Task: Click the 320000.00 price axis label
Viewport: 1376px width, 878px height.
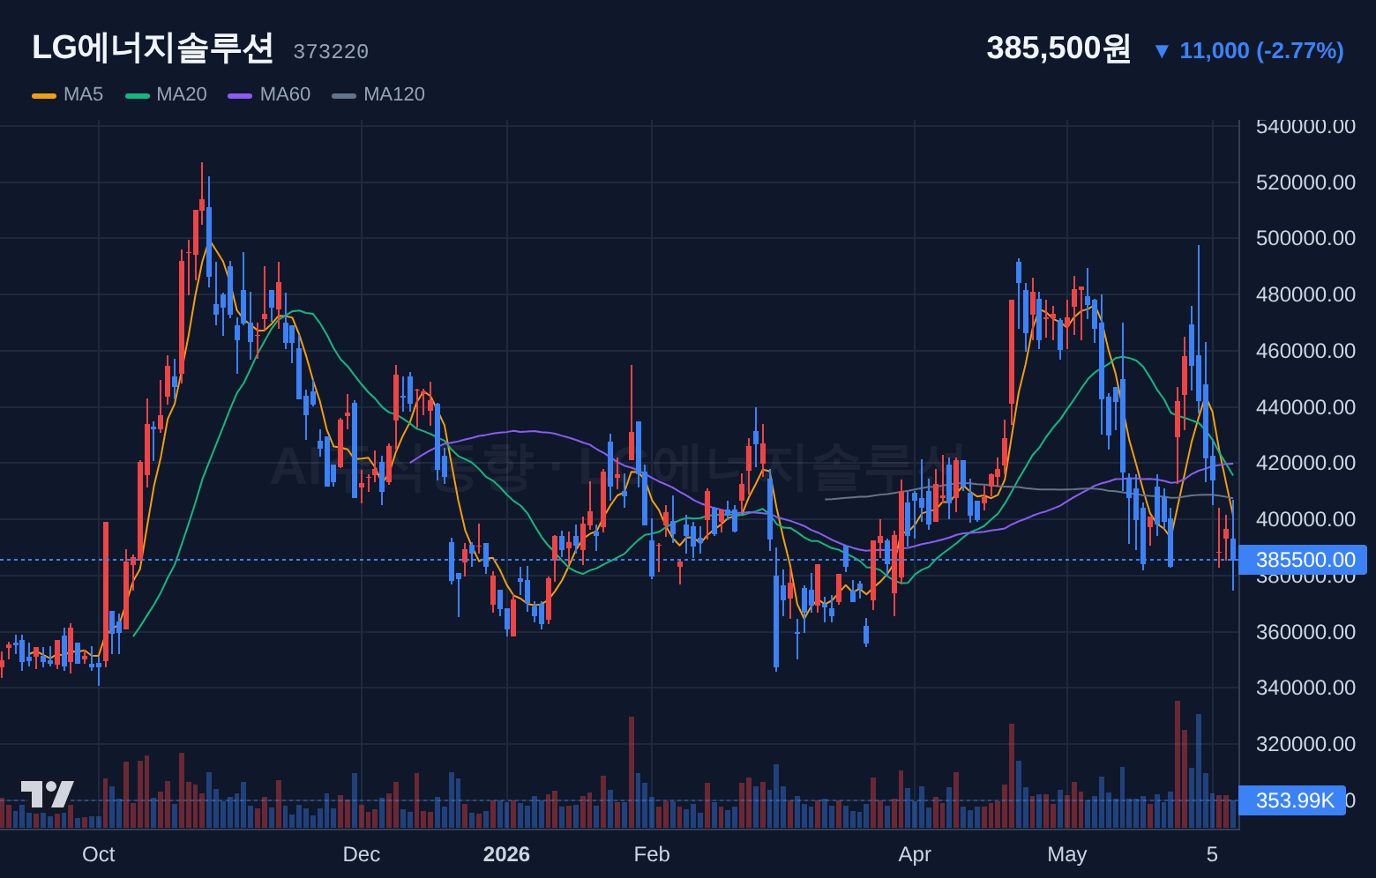Action: pyautogui.click(x=1305, y=744)
